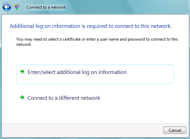
Task: Select Enter/select additional log on information
Action: (95, 74)
